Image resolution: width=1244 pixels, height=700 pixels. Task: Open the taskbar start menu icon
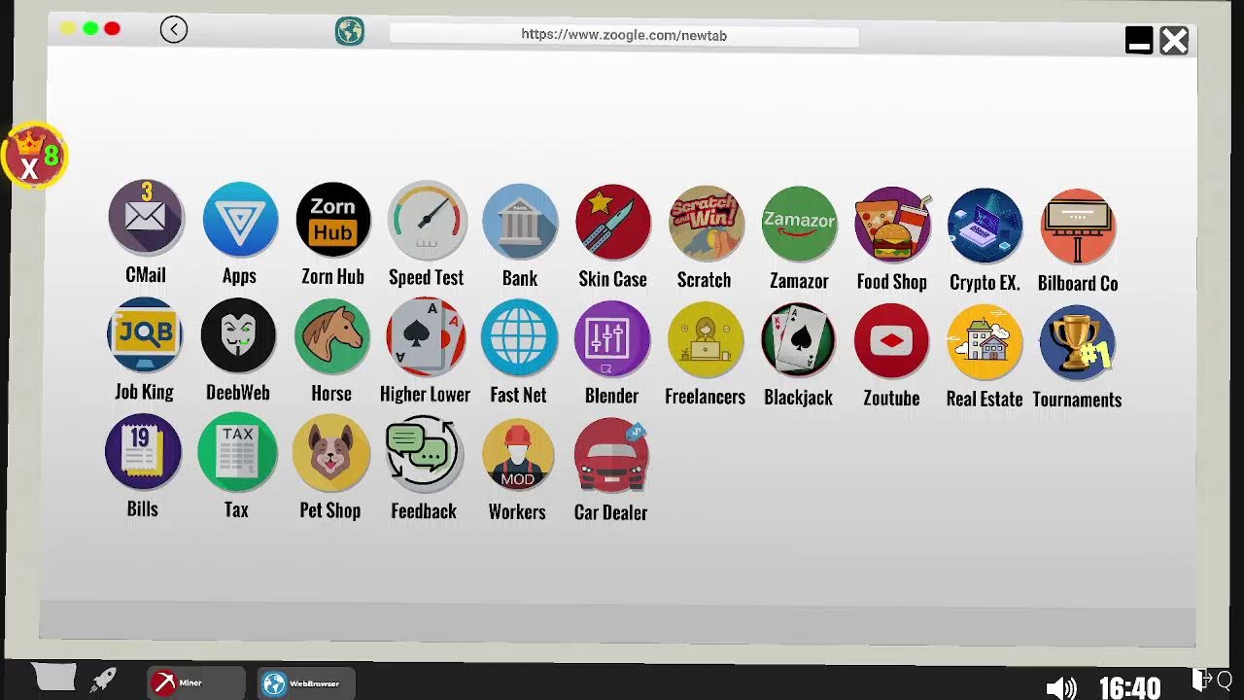click(x=53, y=678)
